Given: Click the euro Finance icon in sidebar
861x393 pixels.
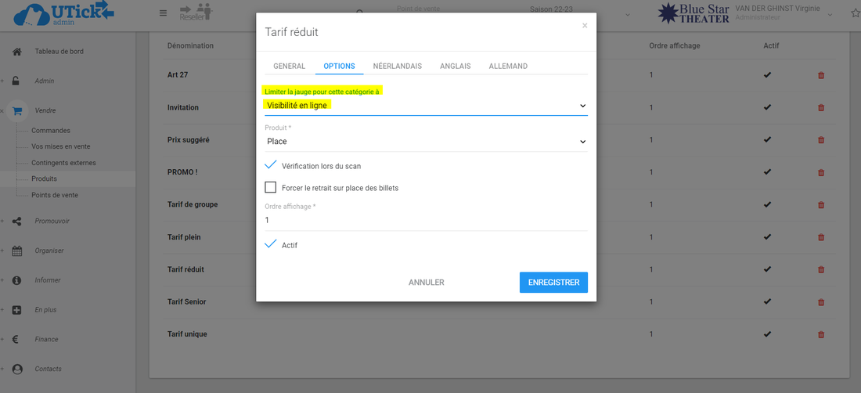Looking at the screenshot, I should click(x=16, y=340).
